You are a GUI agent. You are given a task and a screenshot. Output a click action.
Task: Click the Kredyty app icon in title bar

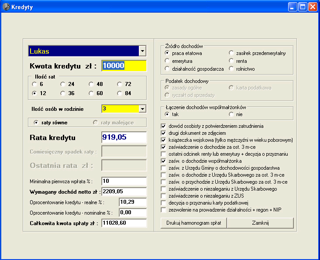coord(6,7)
